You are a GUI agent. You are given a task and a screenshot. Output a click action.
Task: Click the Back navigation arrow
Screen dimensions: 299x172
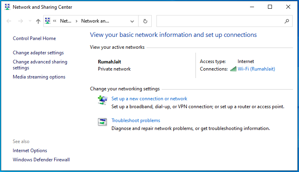pyautogui.click(x=9, y=21)
